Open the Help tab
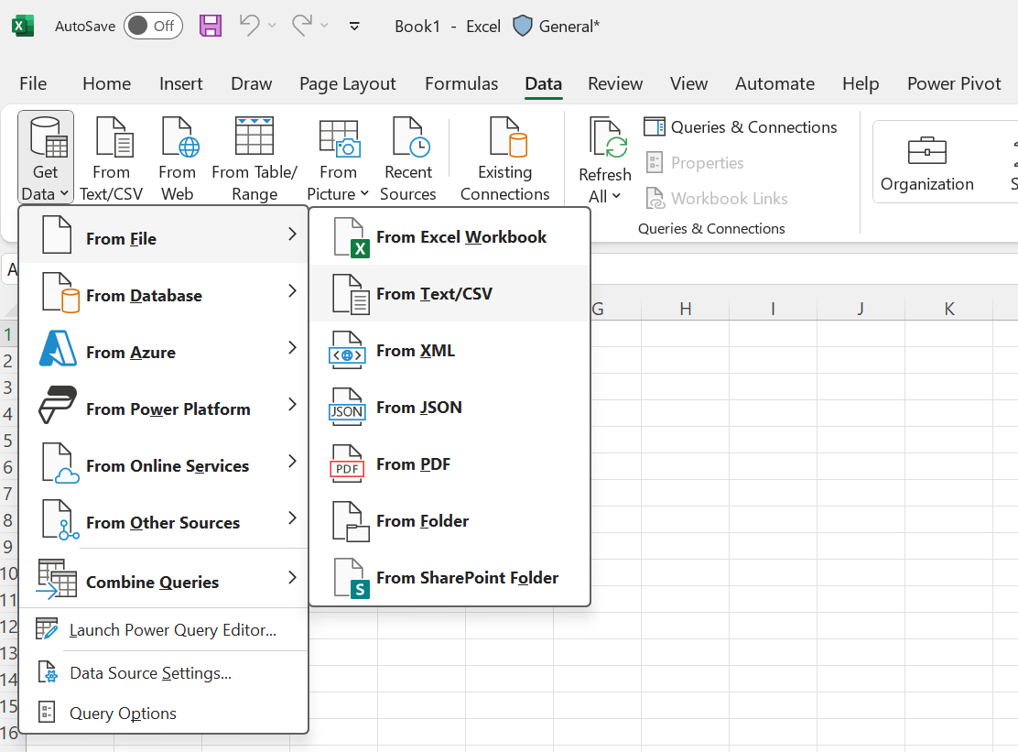This screenshot has width=1018, height=752. point(861,83)
